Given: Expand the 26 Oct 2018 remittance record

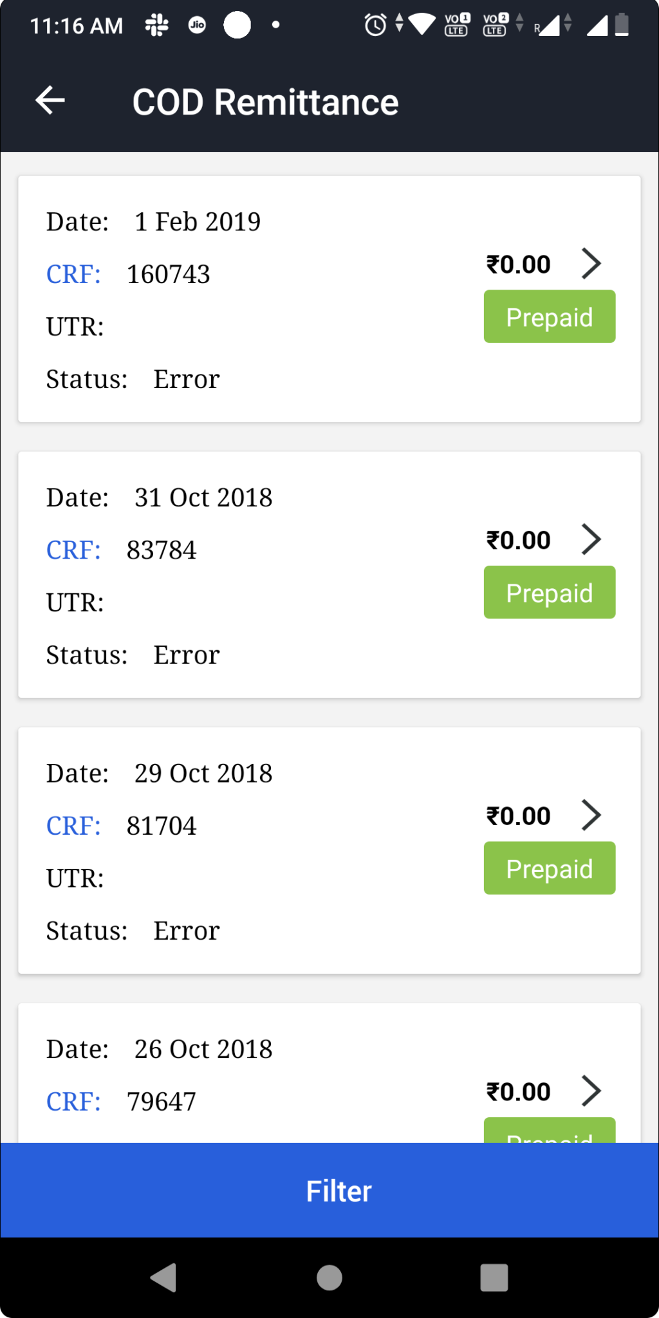Looking at the screenshot, I should [x=591, y=1091].
